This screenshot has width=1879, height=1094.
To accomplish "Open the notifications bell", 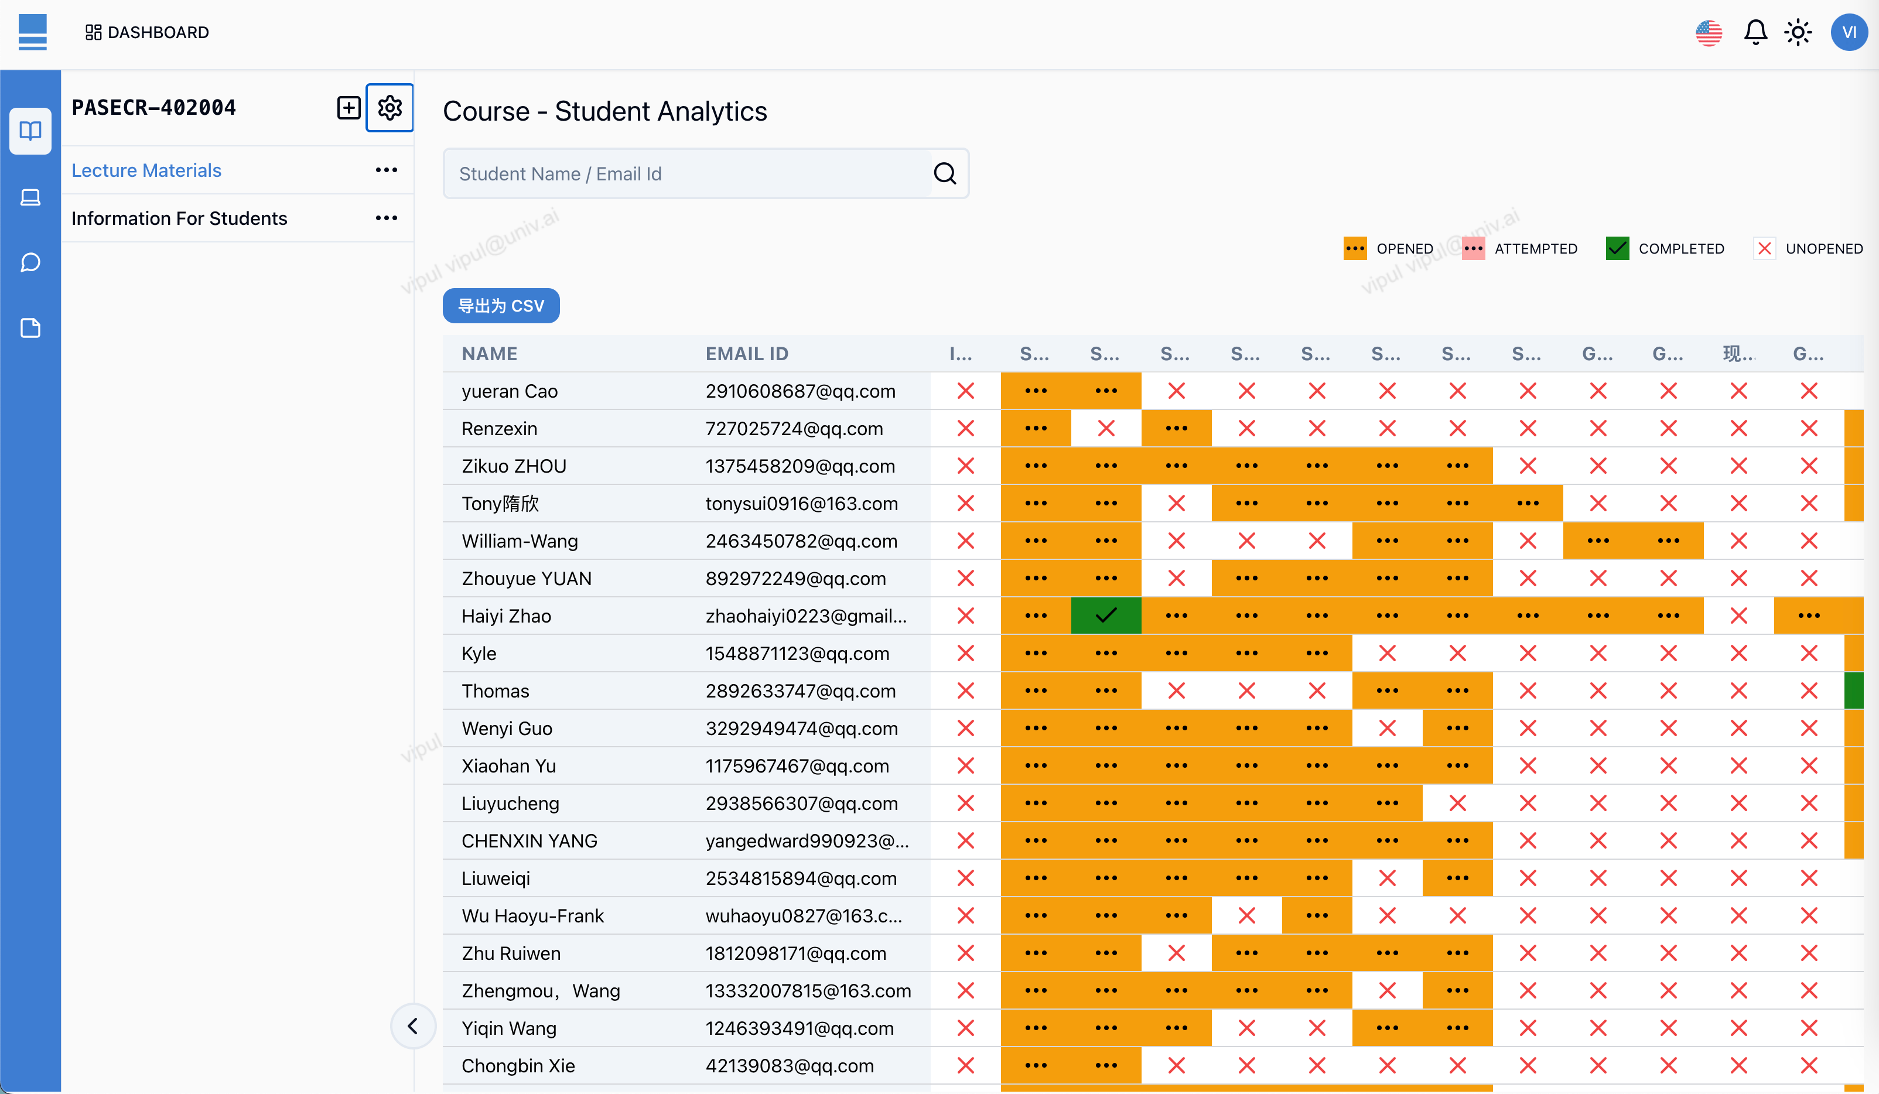I will coord(1755,32).
